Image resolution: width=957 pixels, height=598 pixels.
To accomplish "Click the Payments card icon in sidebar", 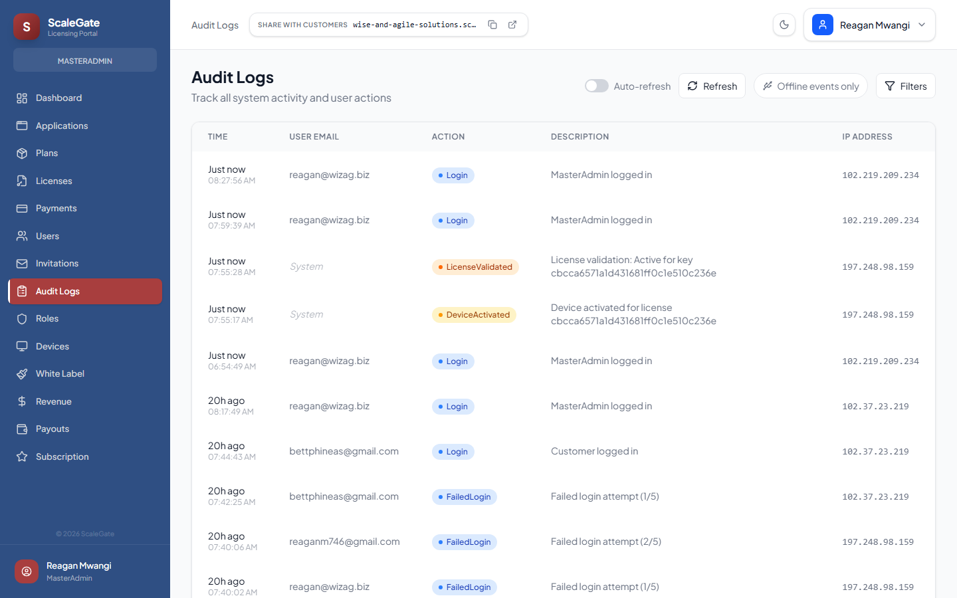I will 22,209.
